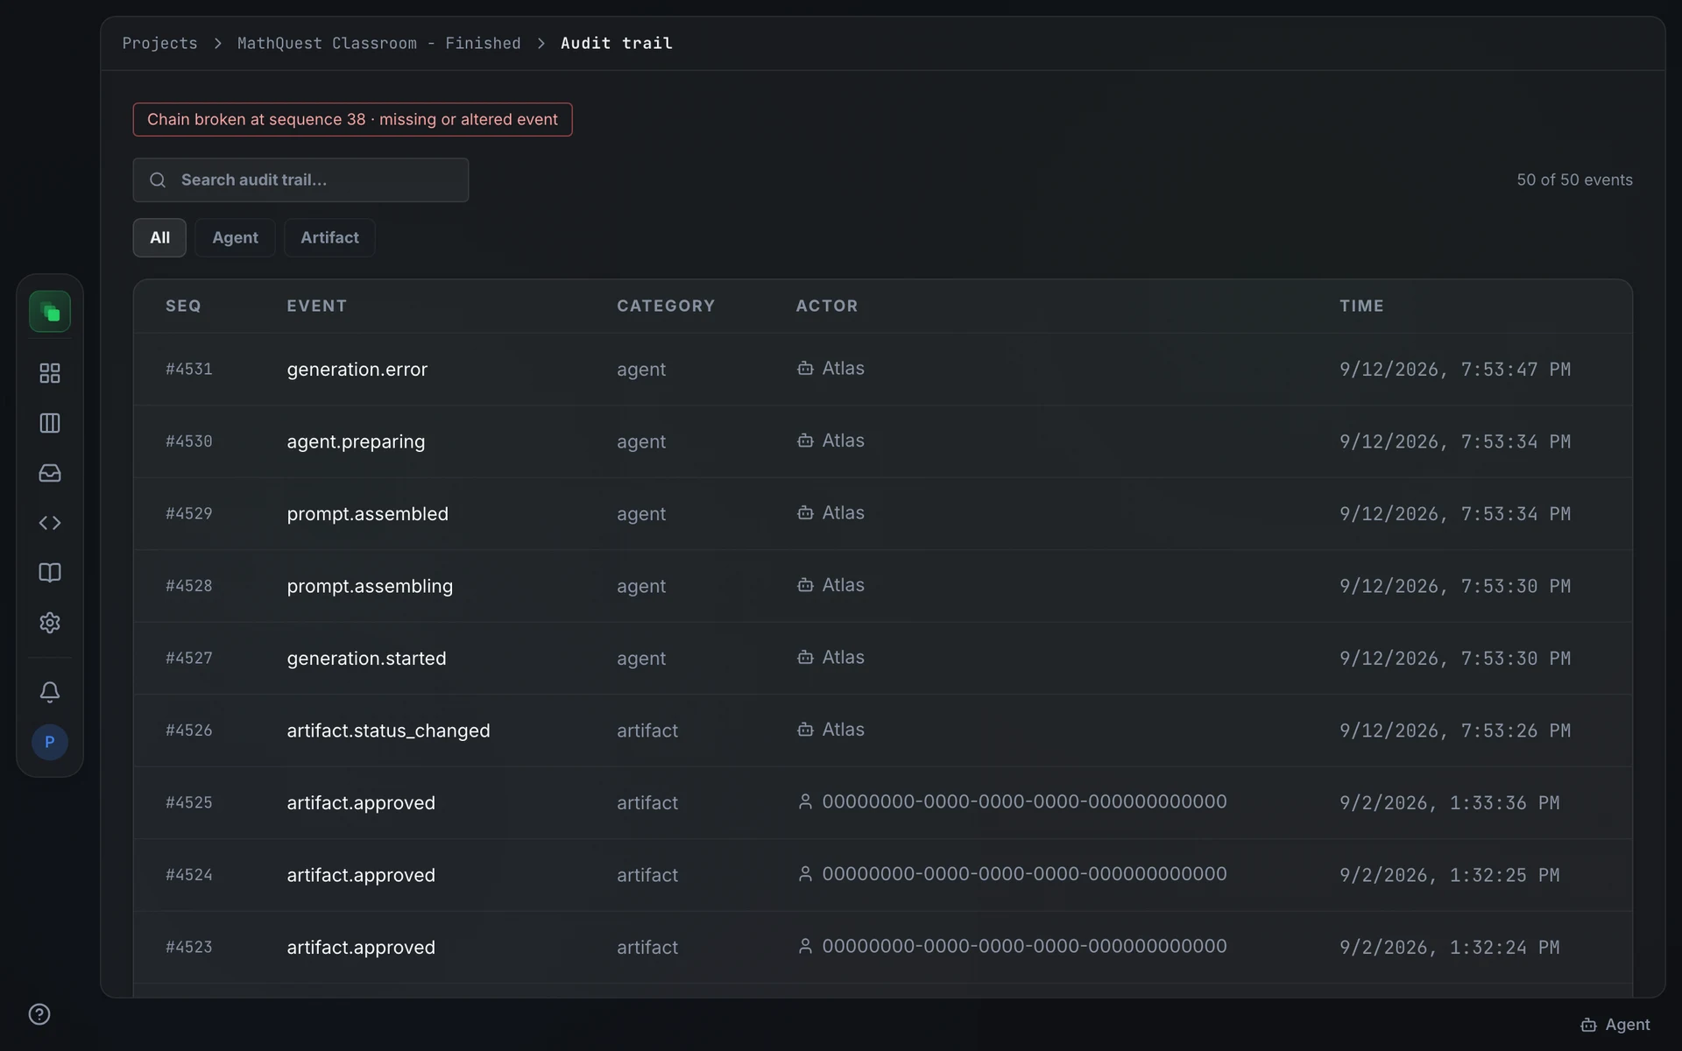Open the board columns view icon
Image resolution: width=1682 pixels, height=1051 pixels.
pyautogui.click(x=50, y=423)
